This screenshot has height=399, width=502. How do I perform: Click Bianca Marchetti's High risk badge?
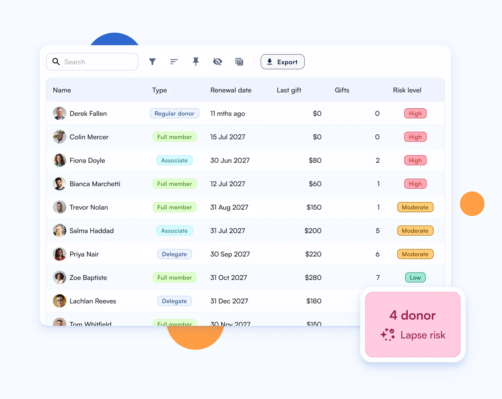tap(415, 184)
